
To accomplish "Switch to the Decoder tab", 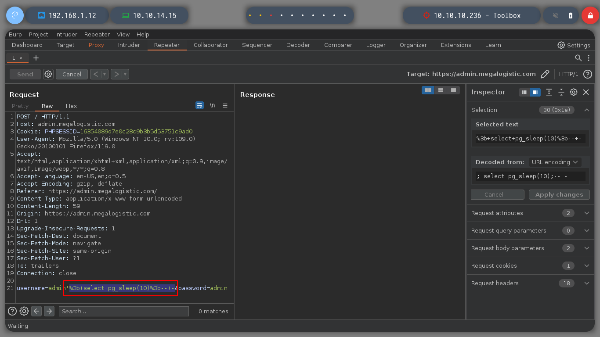I will click(298, 45).
